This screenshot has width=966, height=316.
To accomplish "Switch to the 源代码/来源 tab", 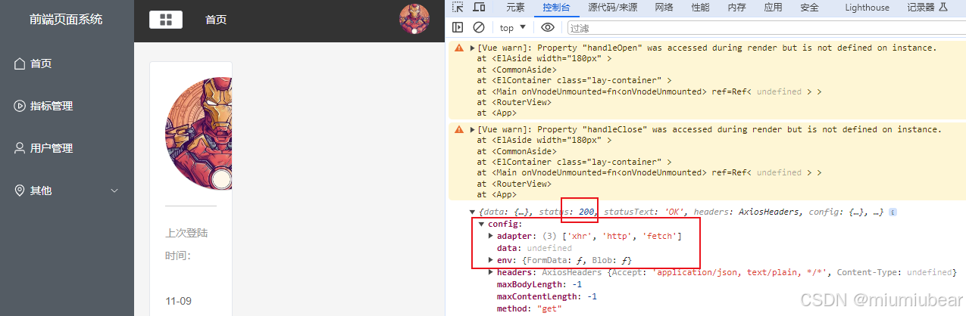I will tap(612, 8).
